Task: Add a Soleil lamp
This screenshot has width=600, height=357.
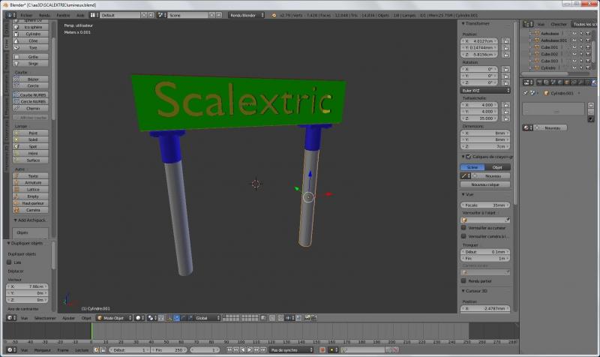Action: click(x=32, y=139)
